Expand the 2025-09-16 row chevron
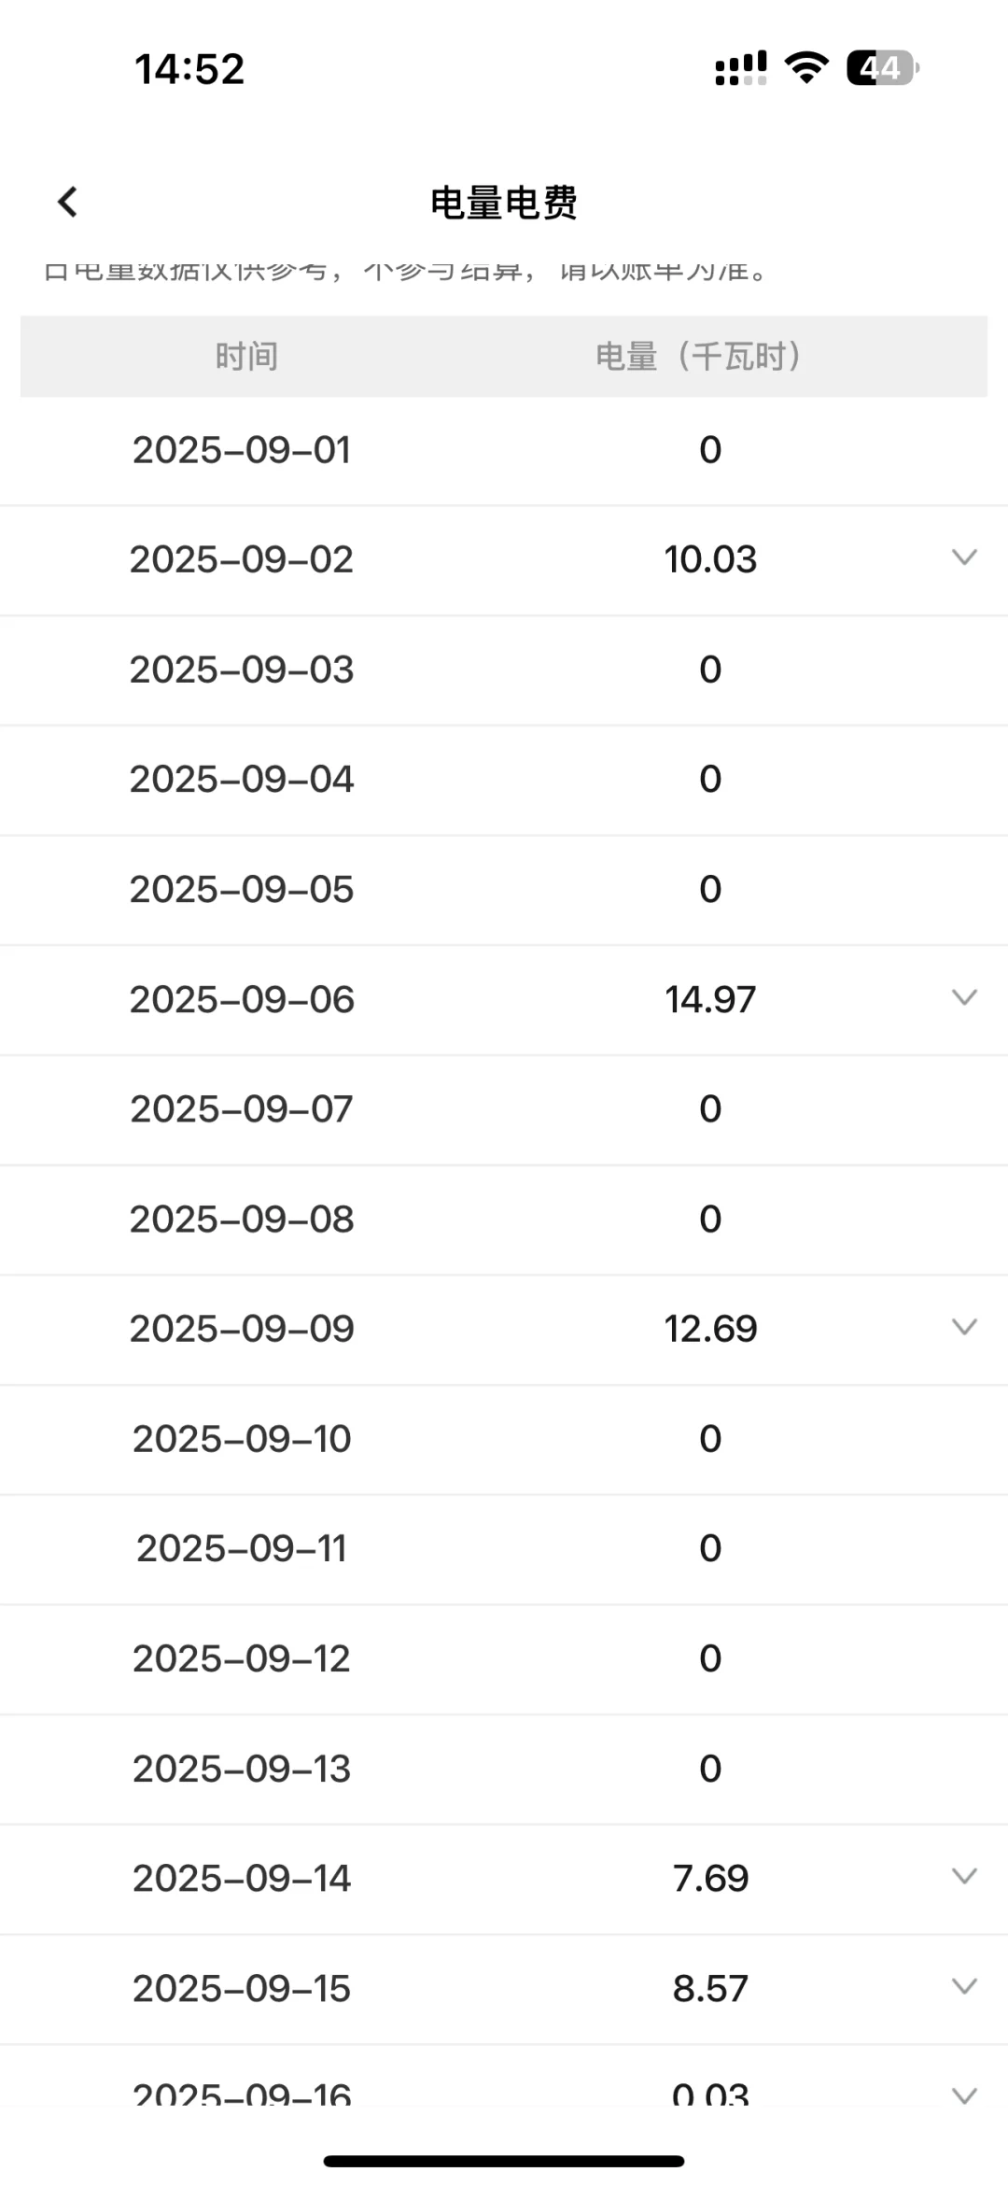This screenshot has width=1008, height=2186. pyautogui.click(x=963, y=2095)
